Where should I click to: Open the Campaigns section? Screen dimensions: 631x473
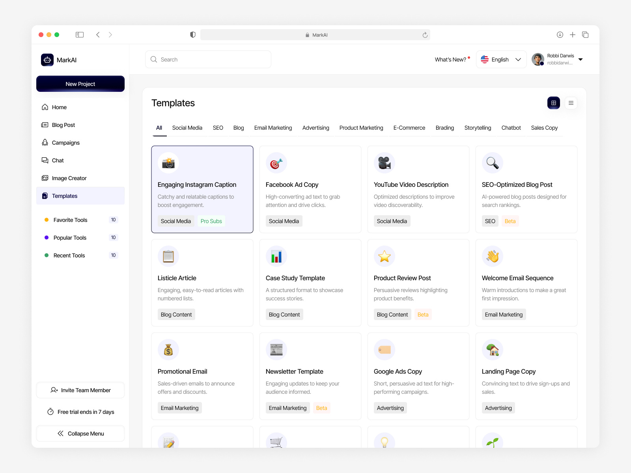65,142
